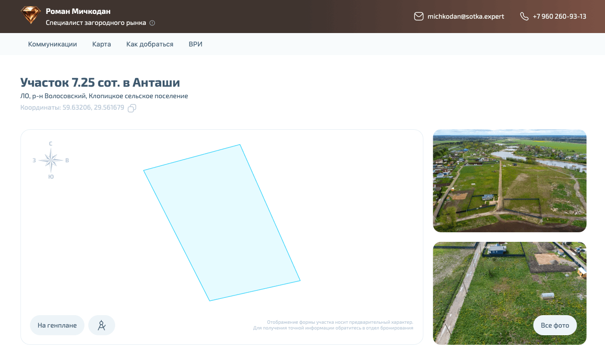The height and width of the screenshot is (352, 605).
Task: Click the phone handset icon
Action: coord(524,16)
